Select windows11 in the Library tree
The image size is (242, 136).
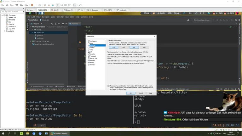[12, 26]
